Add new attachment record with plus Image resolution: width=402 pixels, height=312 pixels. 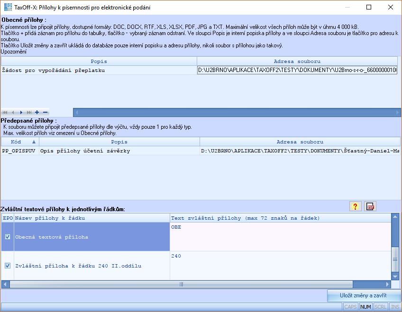[x=37, y=112]
